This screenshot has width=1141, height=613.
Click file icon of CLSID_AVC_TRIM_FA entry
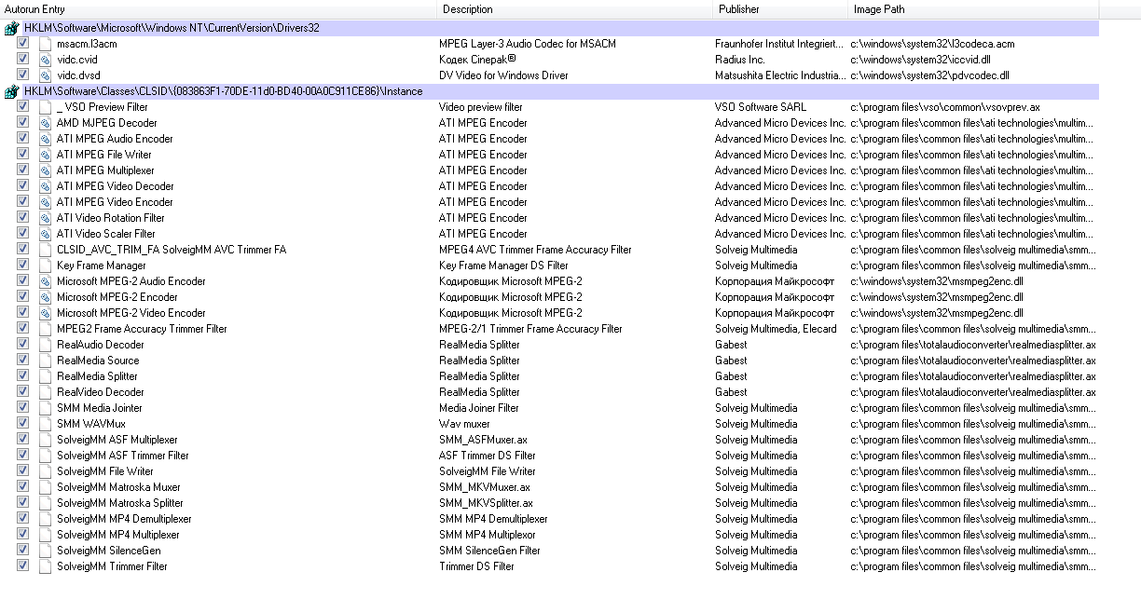click(45, 250)
